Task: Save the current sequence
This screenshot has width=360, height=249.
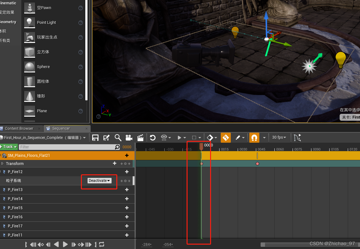Action: click(95, 137)
